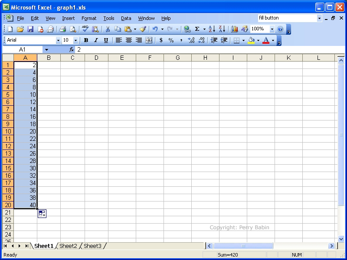Click in the Name Box showing A1
The width and height of the screenshot is (347, 260).
click(x=22, y=50)
